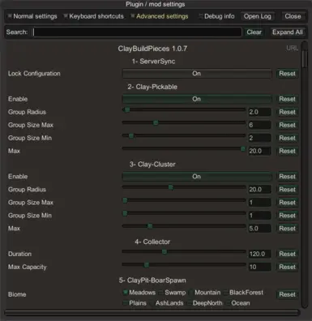312x321 pixels.
Task: Click the vertical scrollbar thumb
Action: coord(305,59)
